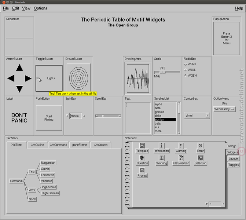The height and width of the screenshot is (220, 246).
Task: Click the MHz scale slider thumb
Action: point(162,72)
